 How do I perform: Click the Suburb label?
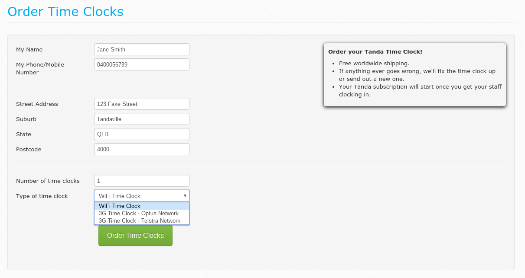[26, 119]
